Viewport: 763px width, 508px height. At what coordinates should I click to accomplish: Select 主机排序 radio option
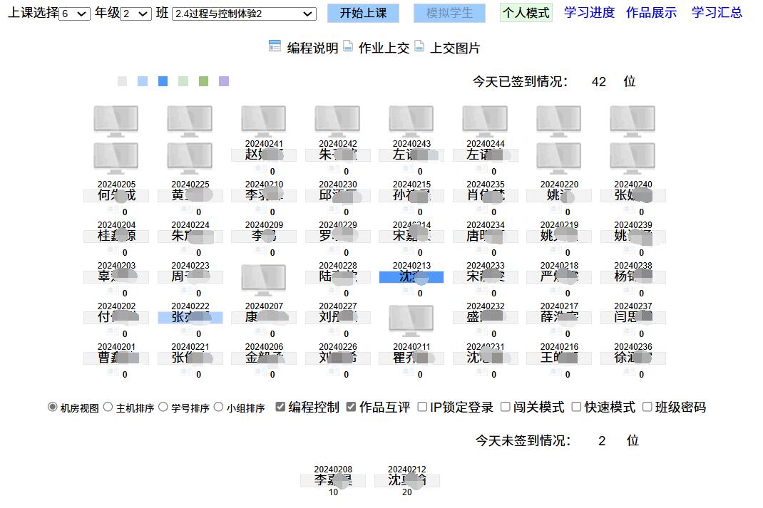(x=108, y=407)
